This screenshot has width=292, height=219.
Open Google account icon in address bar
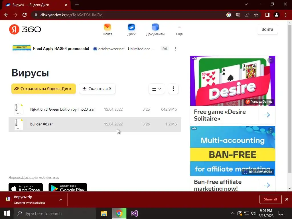229,15
